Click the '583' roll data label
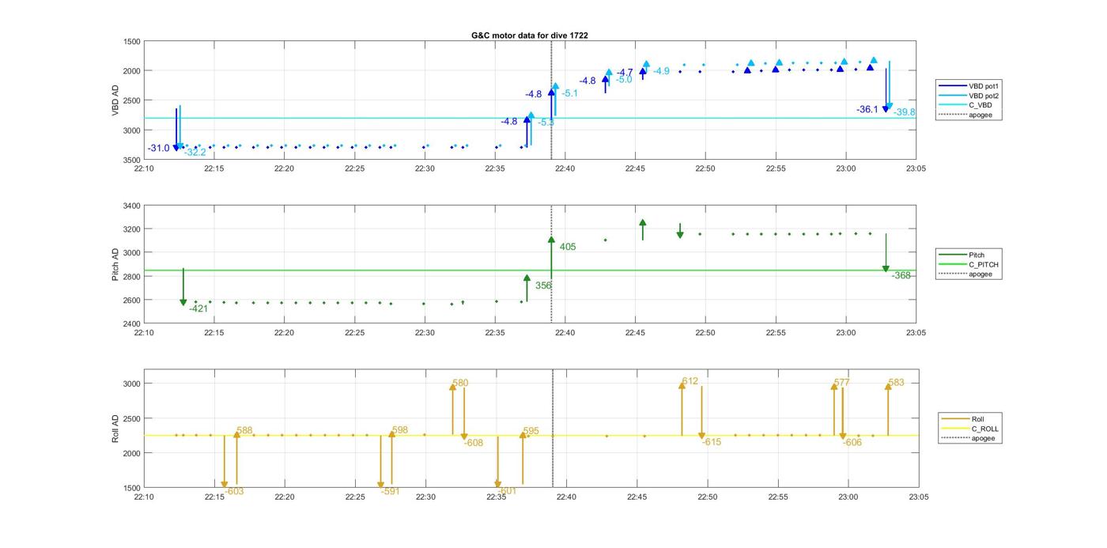1107x548 pixels. [896, 383]
